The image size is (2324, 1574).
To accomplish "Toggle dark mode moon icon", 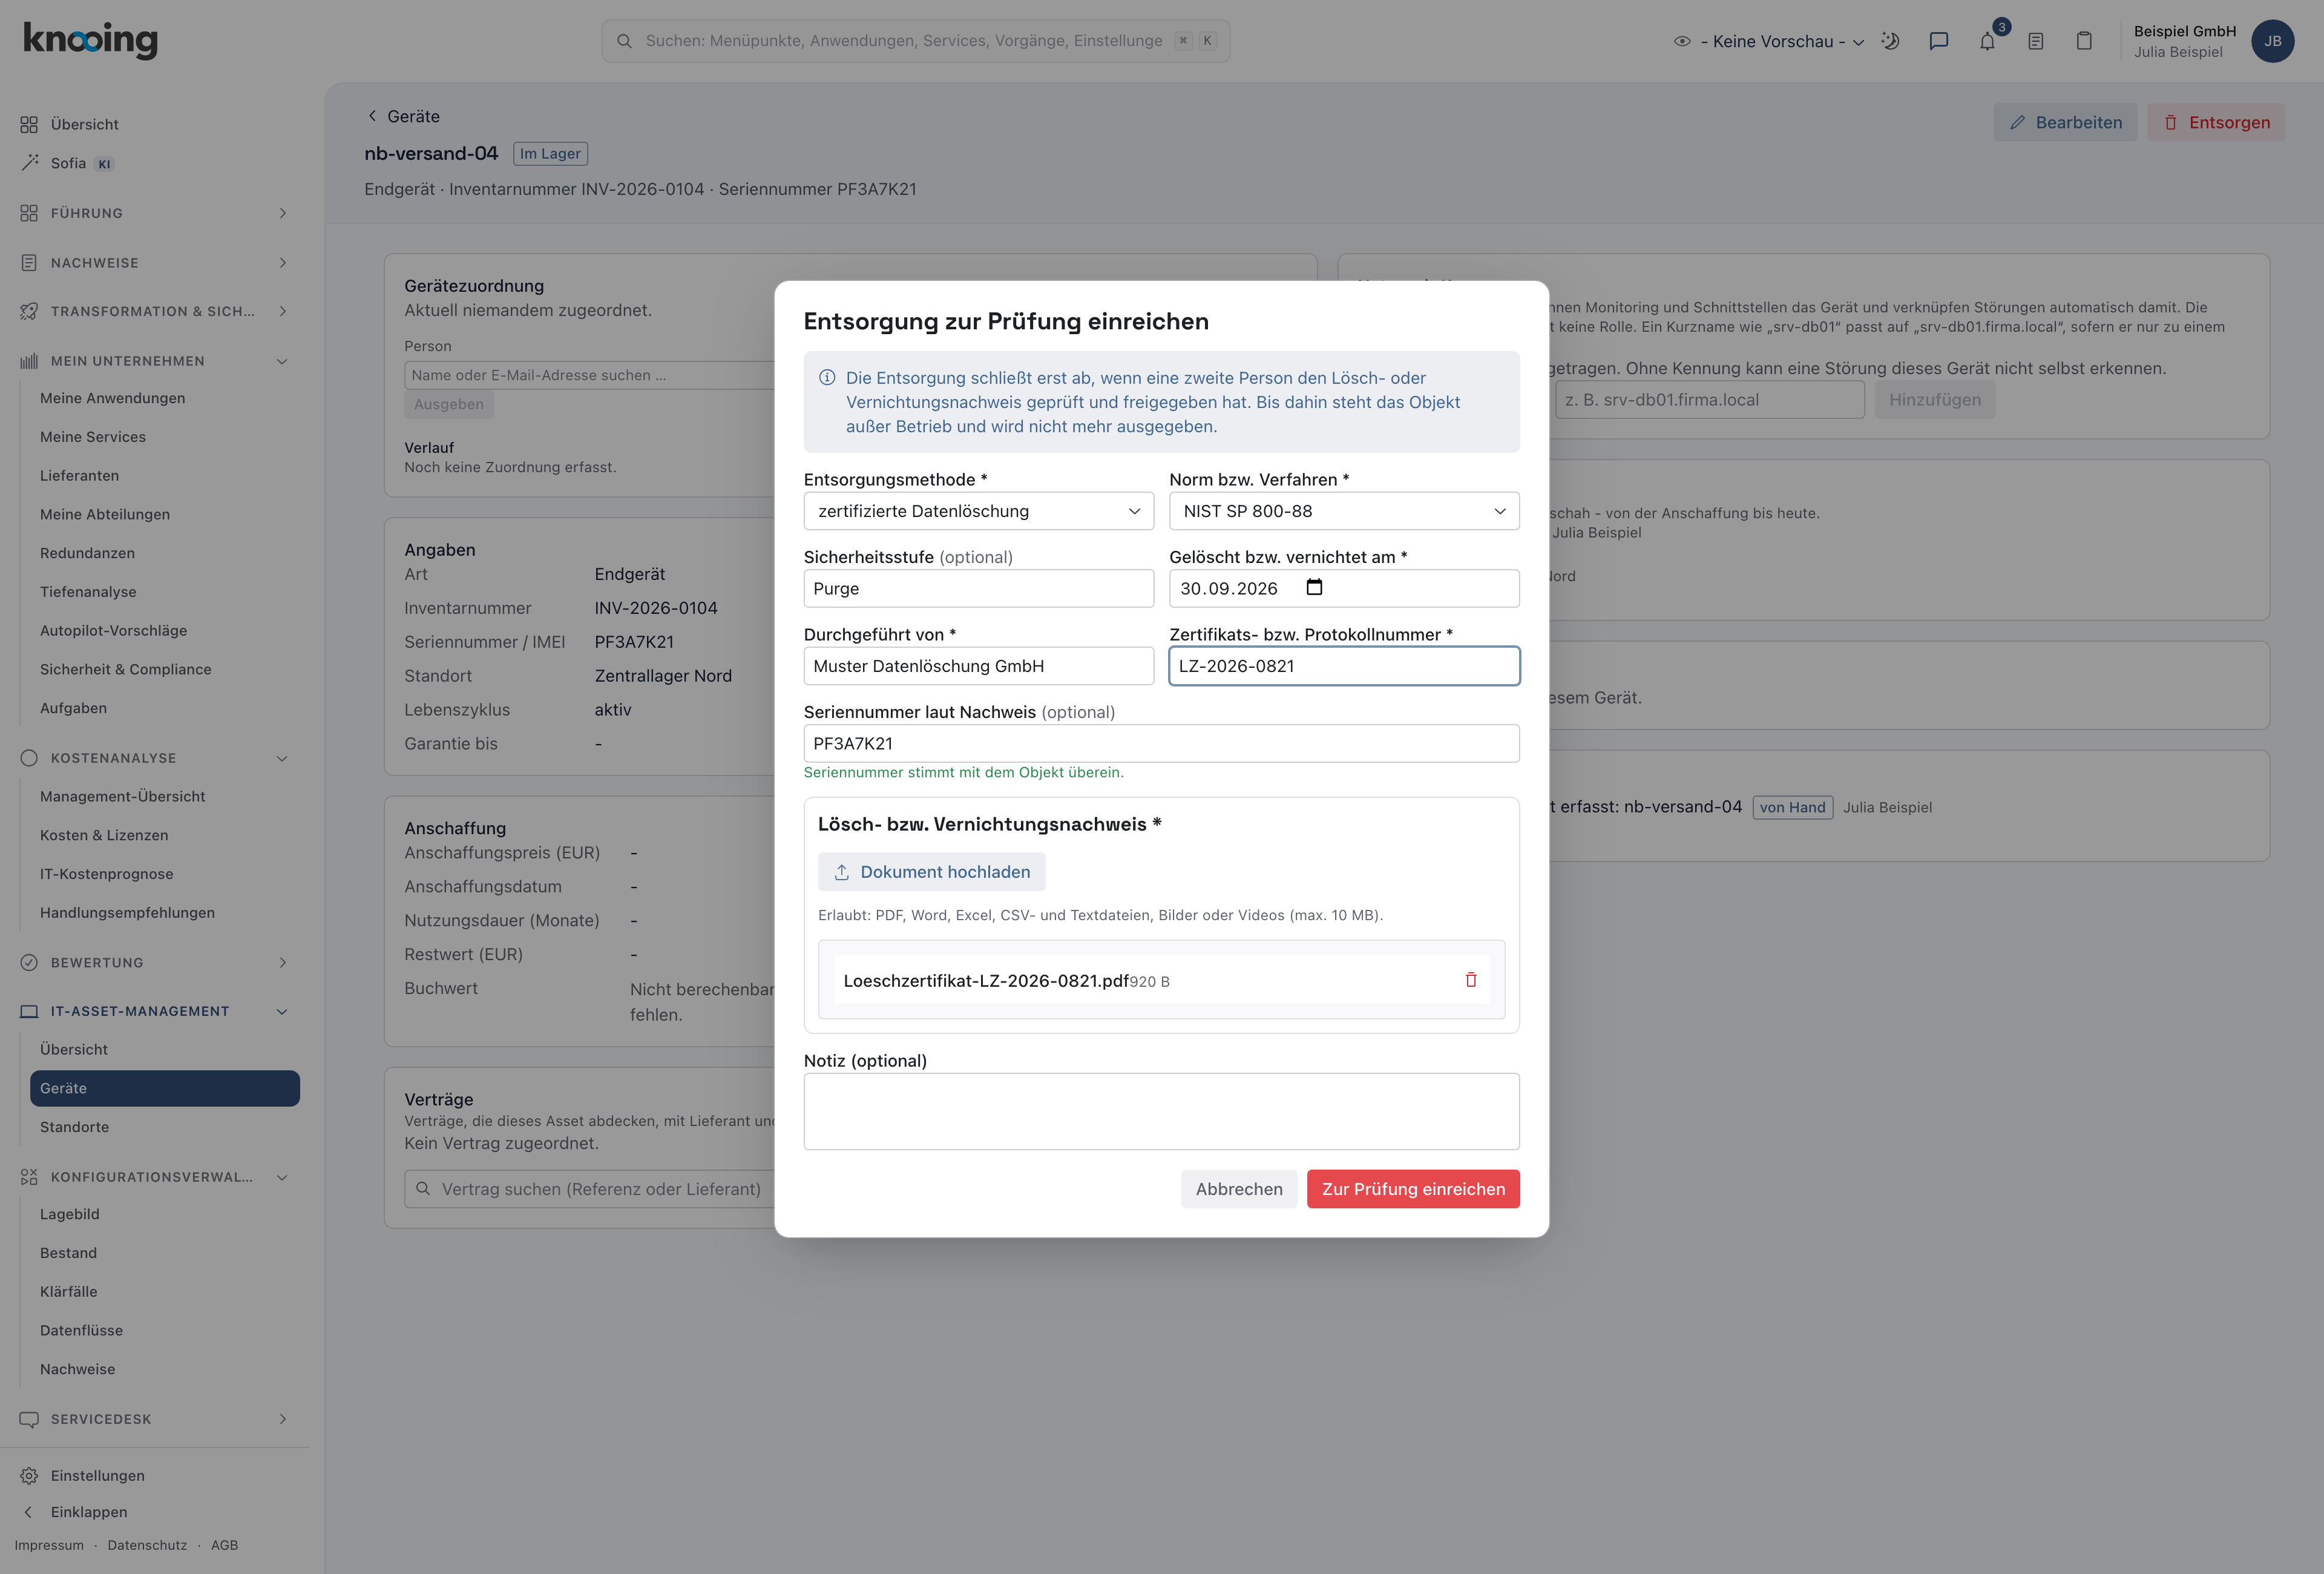I will [x=1890, y=41].
